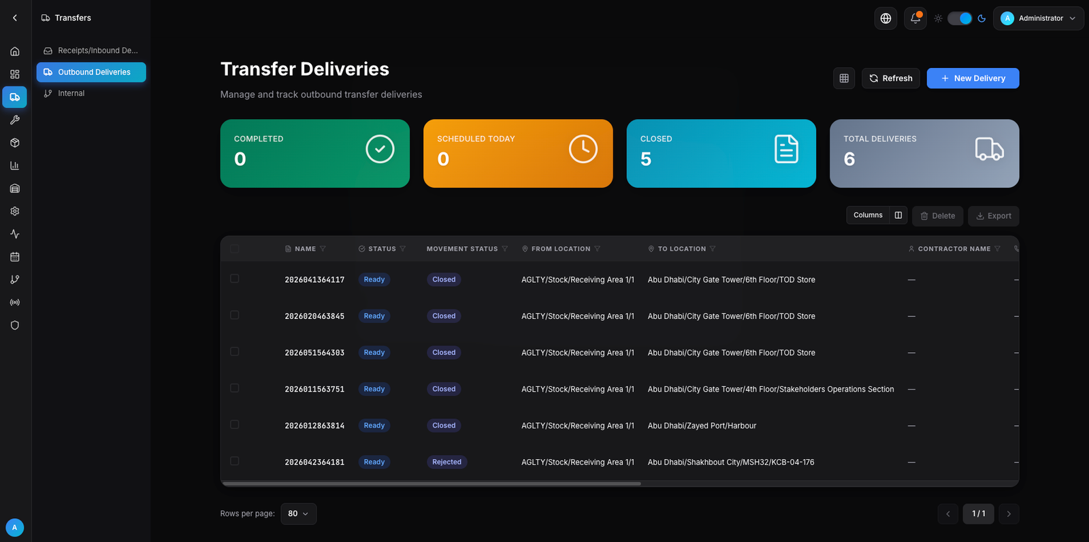Viewport: 1089px width, 542px height.
Task: Open the rows per page dropdown
Action: 298,513
